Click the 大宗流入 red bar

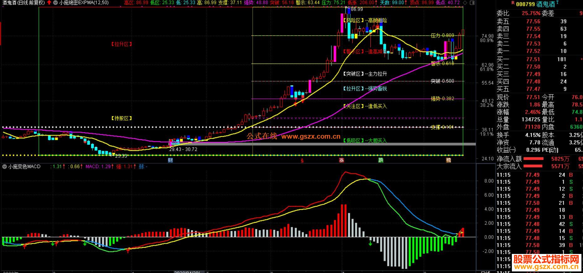pyautogui.click(x=533, y=166)
